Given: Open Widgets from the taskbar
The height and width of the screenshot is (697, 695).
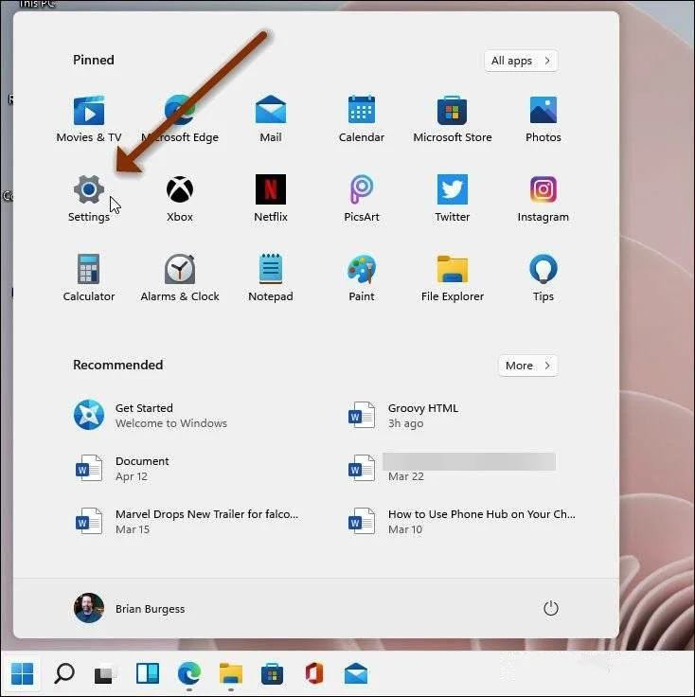Looking at the screenshot, I should point(148,673).
